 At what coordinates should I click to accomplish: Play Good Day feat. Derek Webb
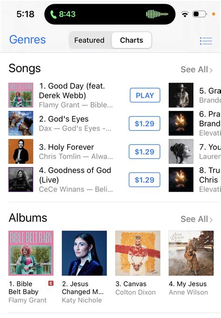[145, 95]
